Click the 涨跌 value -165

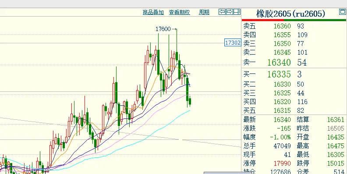[284, 128]
